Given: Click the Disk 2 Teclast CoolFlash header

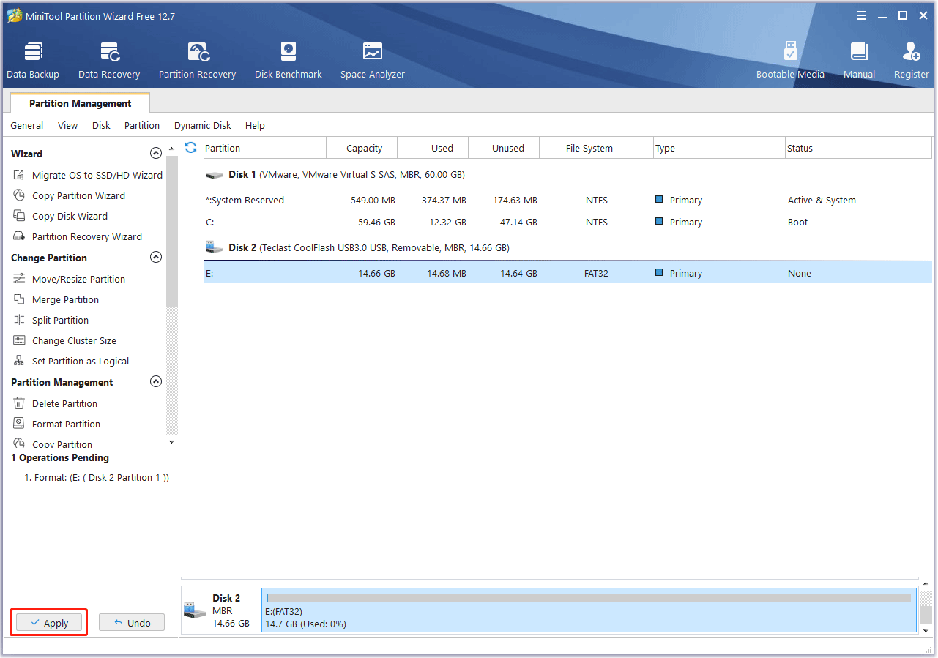Looking at the screenshot, I should pyautogui.click(x=567, y=247).
